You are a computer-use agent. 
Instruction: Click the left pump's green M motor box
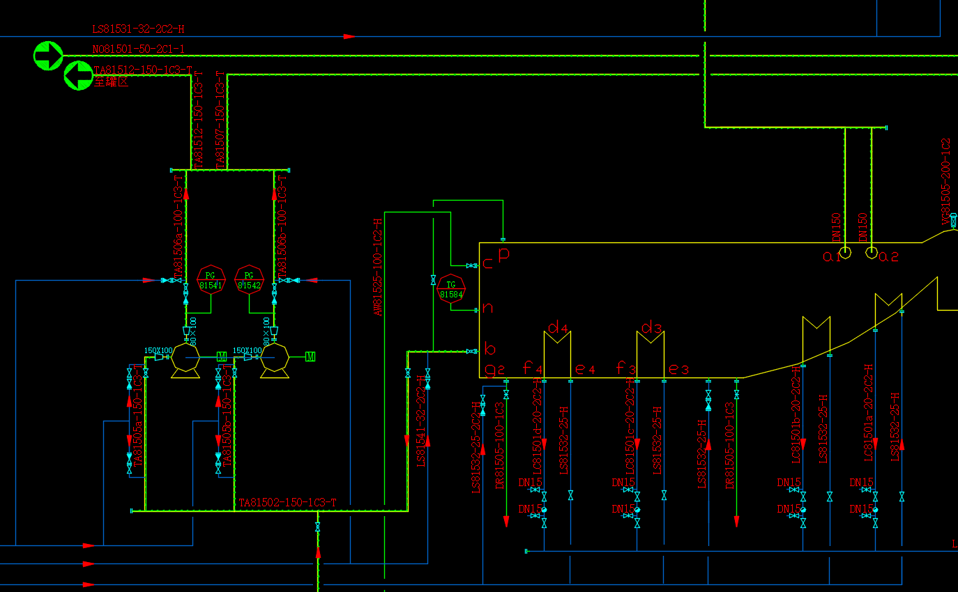coord(222,357)
